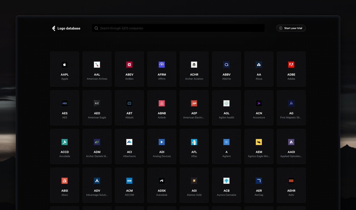Click the ADM ticker text

(x=97, y=152)
